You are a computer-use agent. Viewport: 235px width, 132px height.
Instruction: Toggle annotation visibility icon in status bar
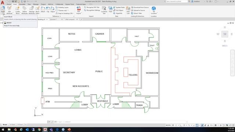click(x=202, y=125)
